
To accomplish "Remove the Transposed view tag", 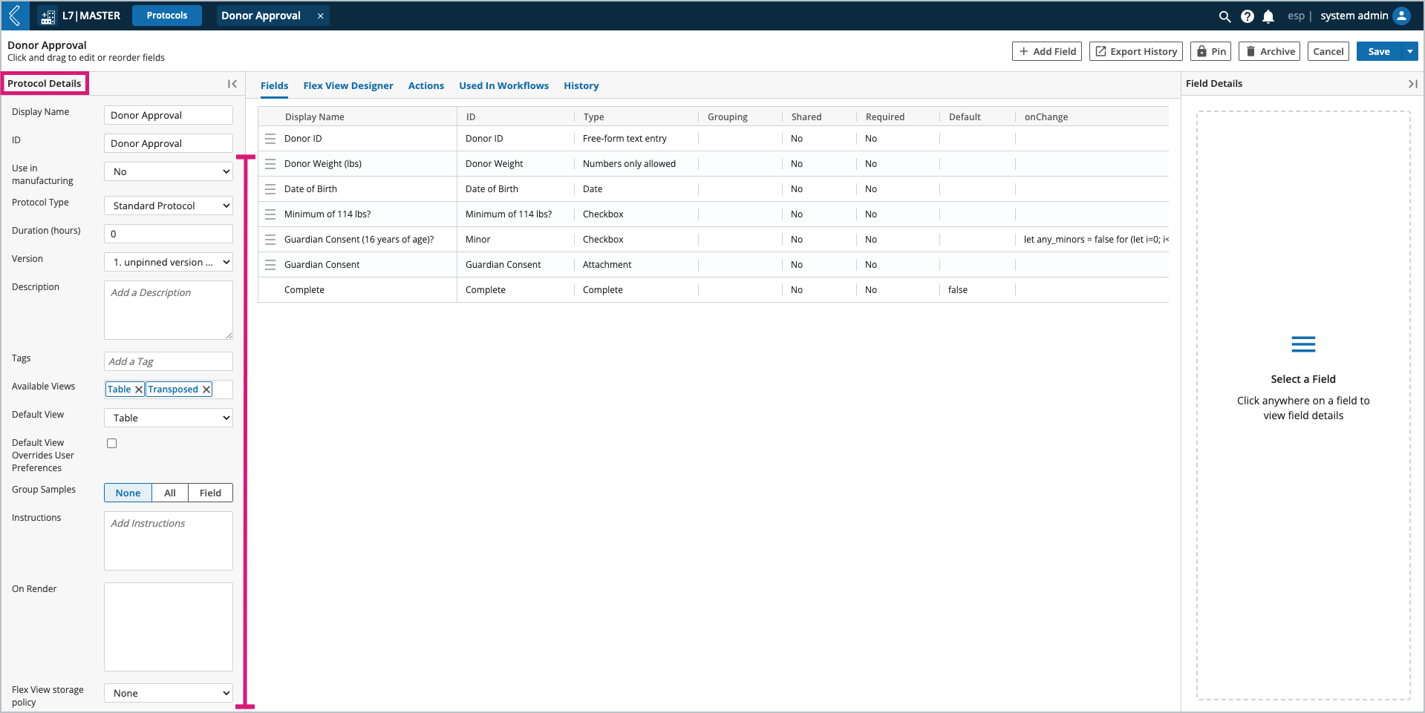I will [206, 390].
